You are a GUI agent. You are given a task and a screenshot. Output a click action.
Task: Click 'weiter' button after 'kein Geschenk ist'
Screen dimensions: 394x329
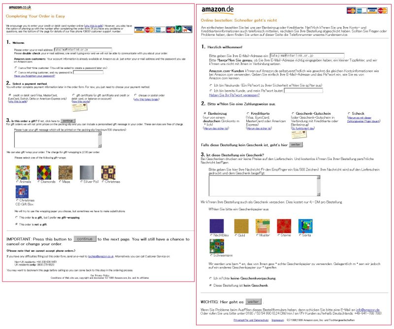pos(296,144)
